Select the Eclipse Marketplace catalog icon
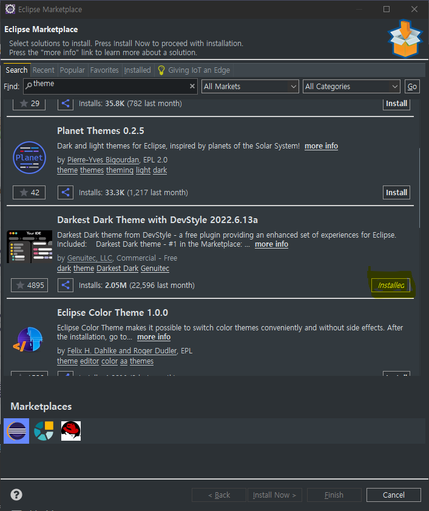 [x=16, y=431]
